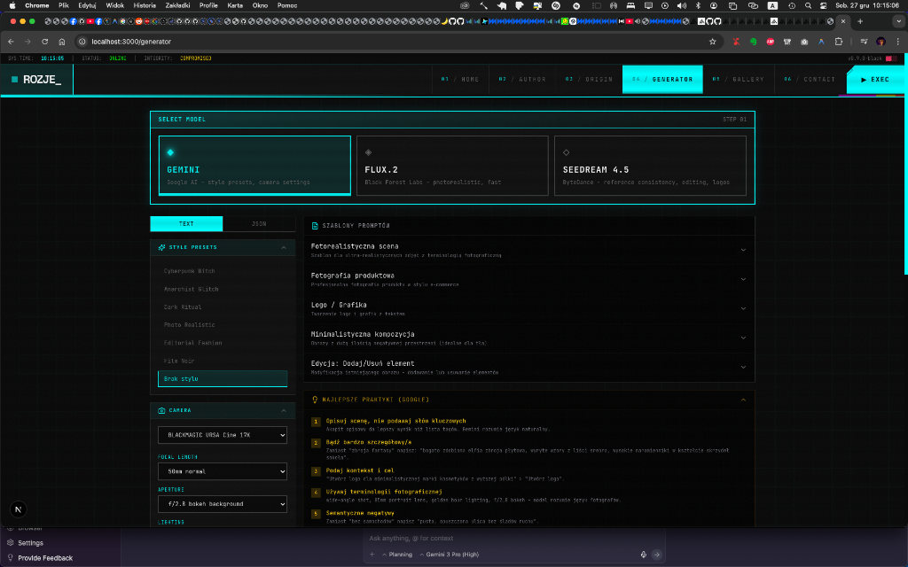
Task: Bookmark this page with the star icon
Action: coord(712,41)
